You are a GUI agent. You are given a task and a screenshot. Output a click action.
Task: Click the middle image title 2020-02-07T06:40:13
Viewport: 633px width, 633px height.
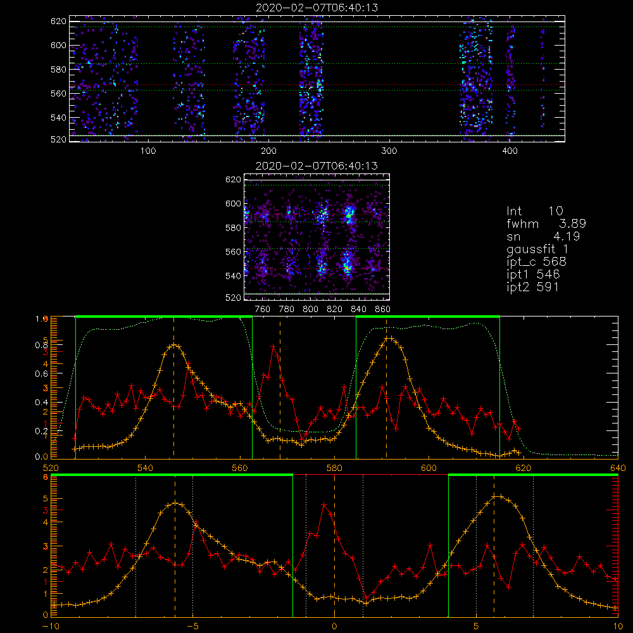(317, 166)
